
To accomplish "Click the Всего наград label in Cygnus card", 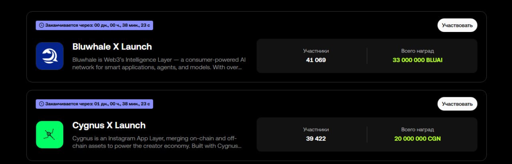I will pyautogui.click(x=418, y=130).
